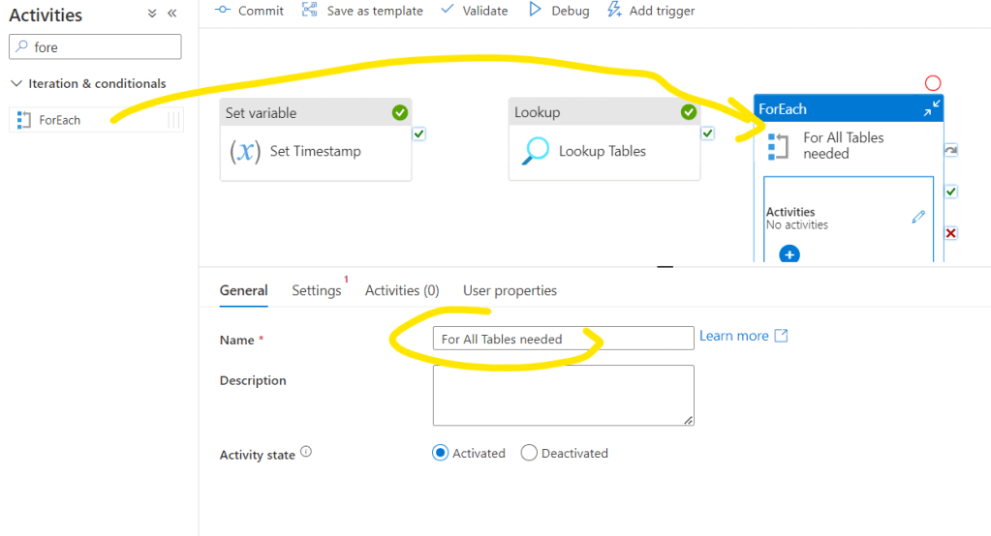Click the grey skipped arrow icon on ForEach
Image resolution: width=991 pixels, height=536 pixels.
tap(950, 151)
